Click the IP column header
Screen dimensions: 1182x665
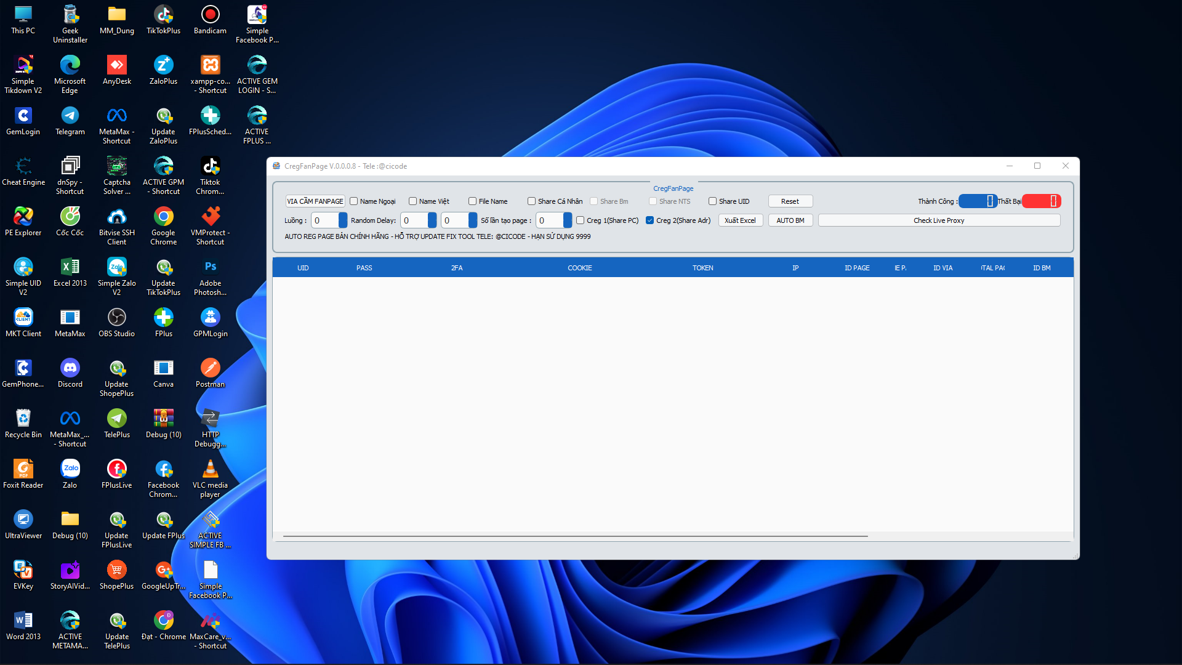tap(795, 268)
